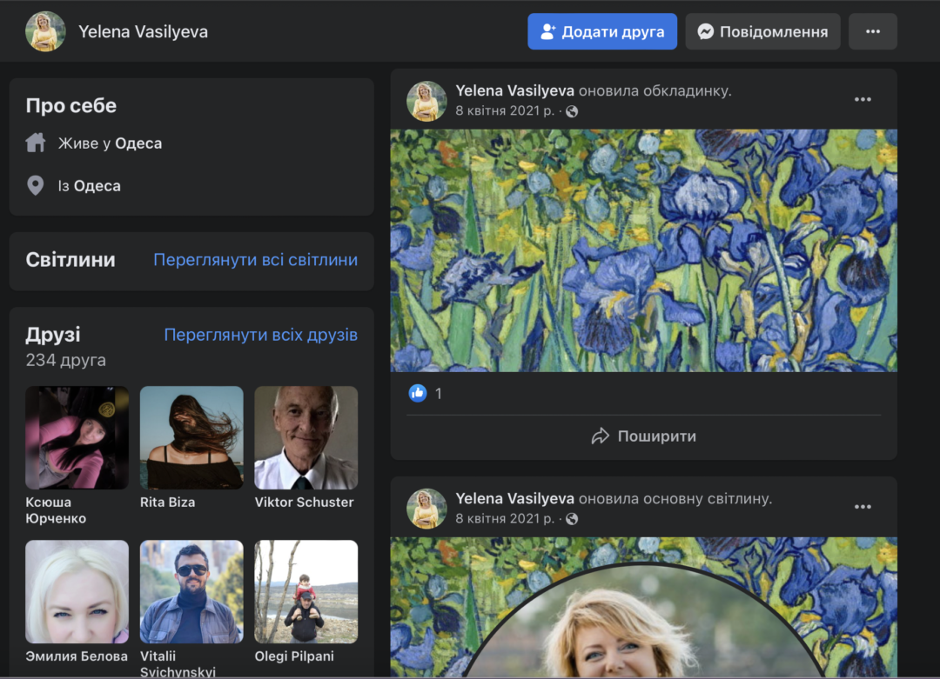The width and height of the screenshot is (940, 679).
Task: Click the reaction count 1
Action: (438, 393)
